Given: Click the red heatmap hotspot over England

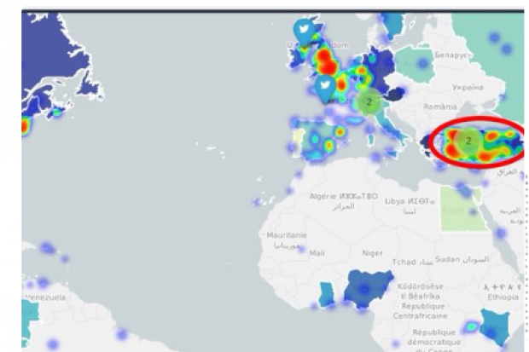Looking at the screenshot, I should 324,61.
